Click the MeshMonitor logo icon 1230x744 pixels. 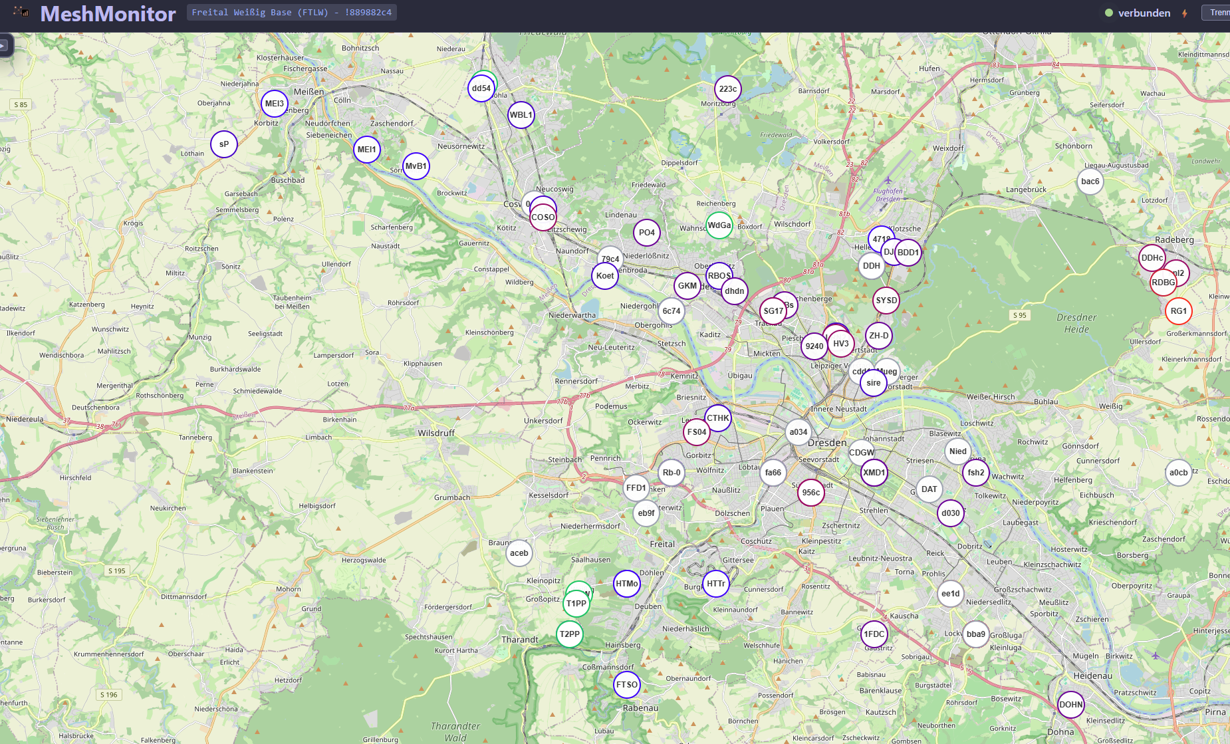pos(21,12)
